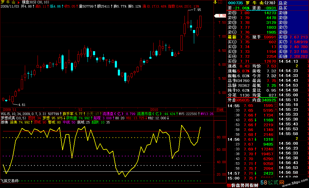This screenshot has height=188, width=309.
Task: Select the 买① 7.75 order row
Action: [252, 42]
